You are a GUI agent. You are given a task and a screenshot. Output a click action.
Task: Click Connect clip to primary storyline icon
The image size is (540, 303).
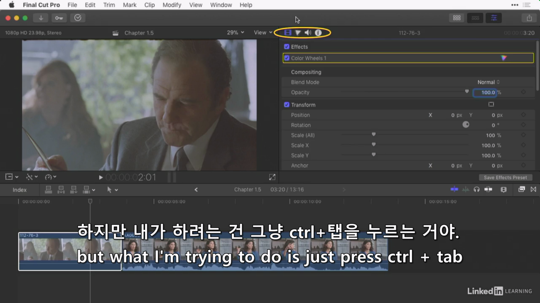pyautogui.click(x=49, y=190)
